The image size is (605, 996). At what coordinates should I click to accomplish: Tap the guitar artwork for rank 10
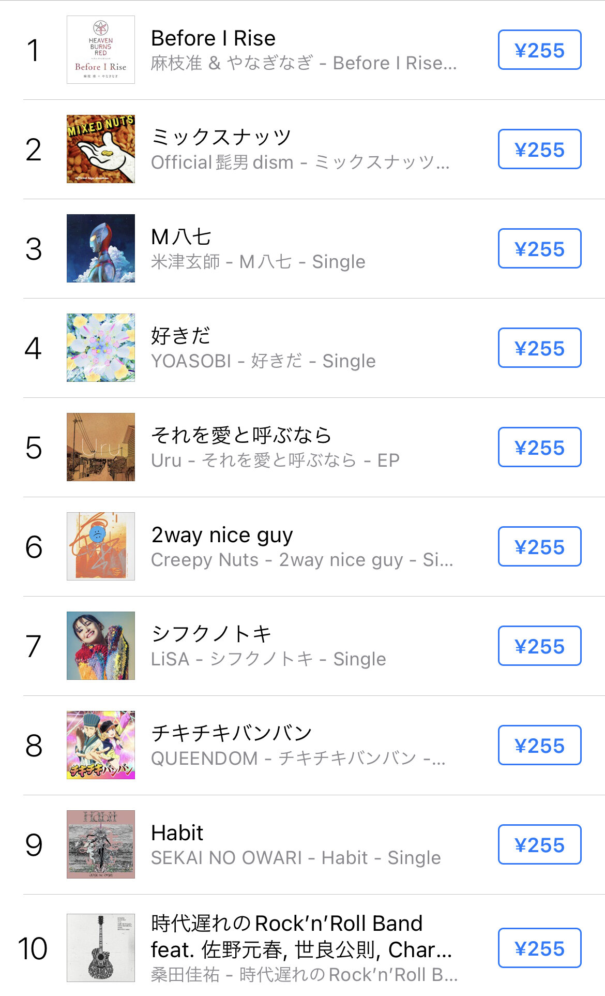(x=101, y=948)
